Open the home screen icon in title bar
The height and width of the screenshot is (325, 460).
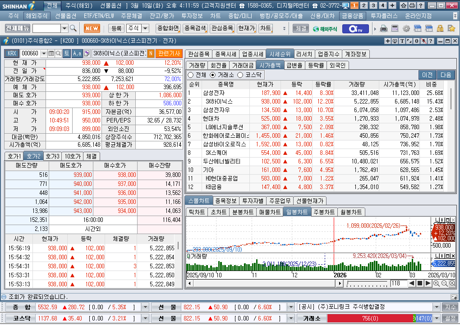[403, 5]
